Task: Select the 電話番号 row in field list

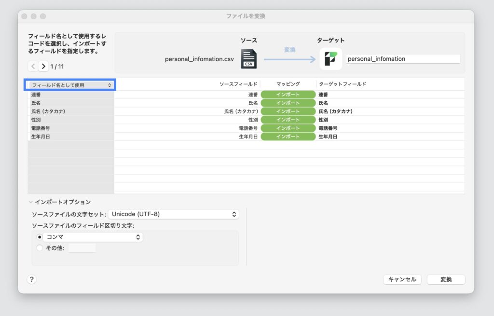Action: (70, 128)
